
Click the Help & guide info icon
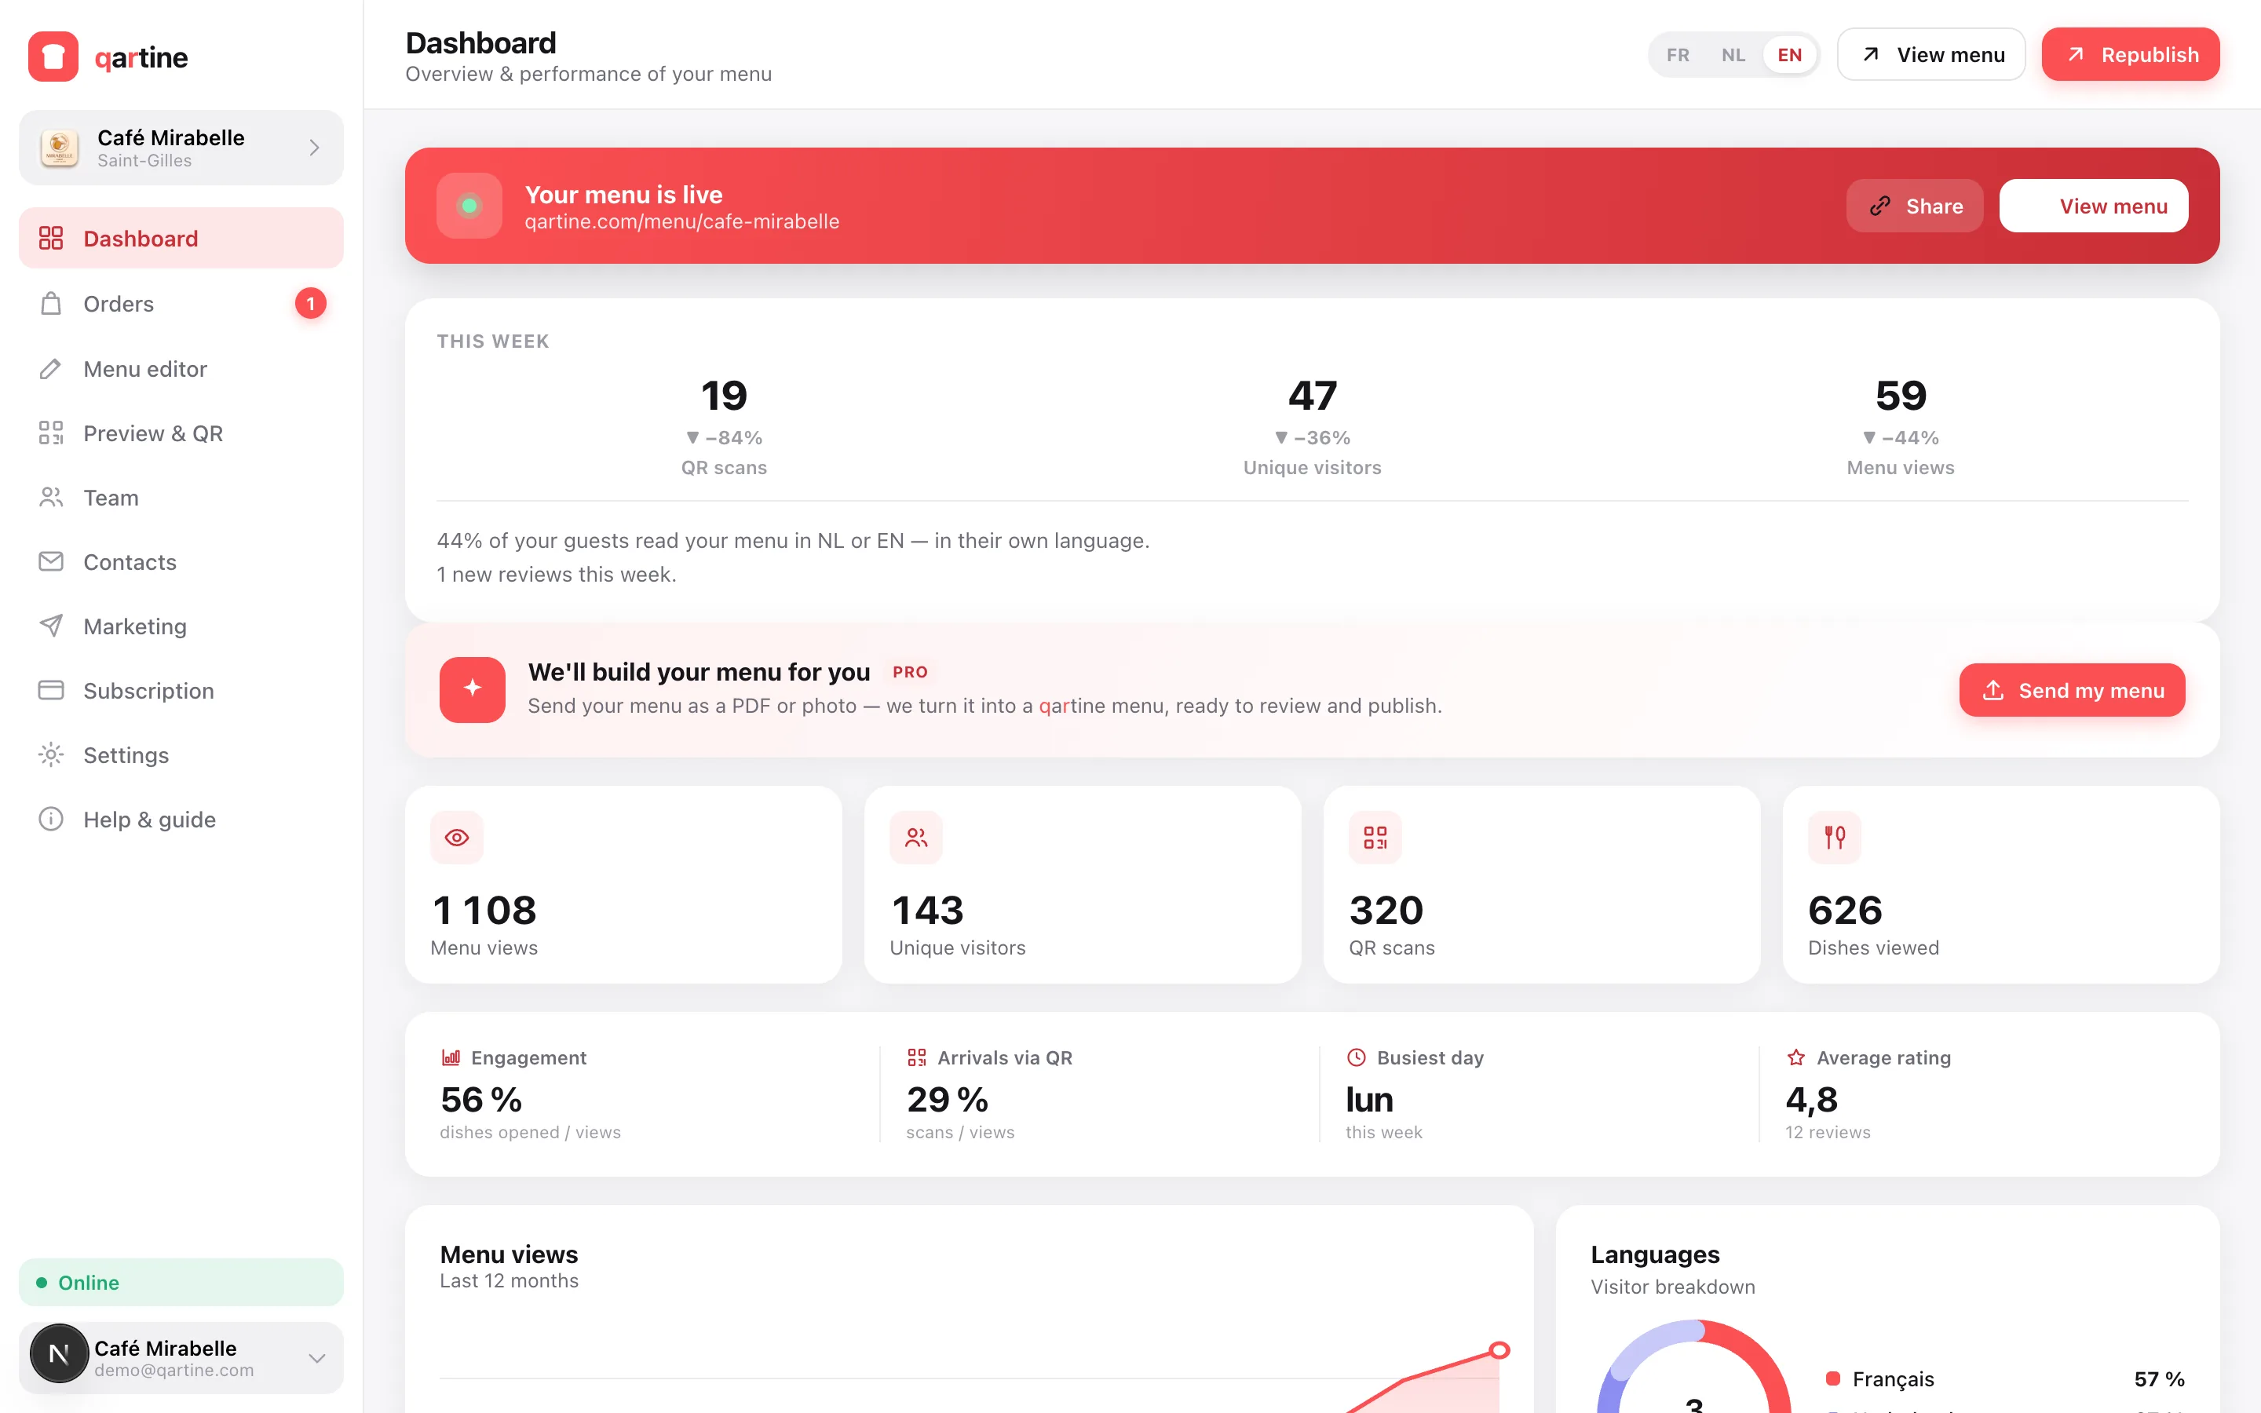pos(51,820)
